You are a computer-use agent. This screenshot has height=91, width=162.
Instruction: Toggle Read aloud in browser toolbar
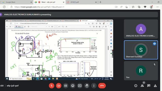[121, 7]
